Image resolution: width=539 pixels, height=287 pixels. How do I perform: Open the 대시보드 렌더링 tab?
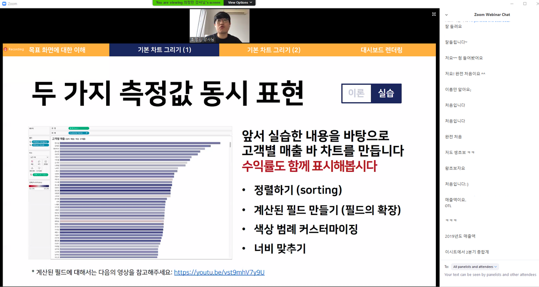382,50
